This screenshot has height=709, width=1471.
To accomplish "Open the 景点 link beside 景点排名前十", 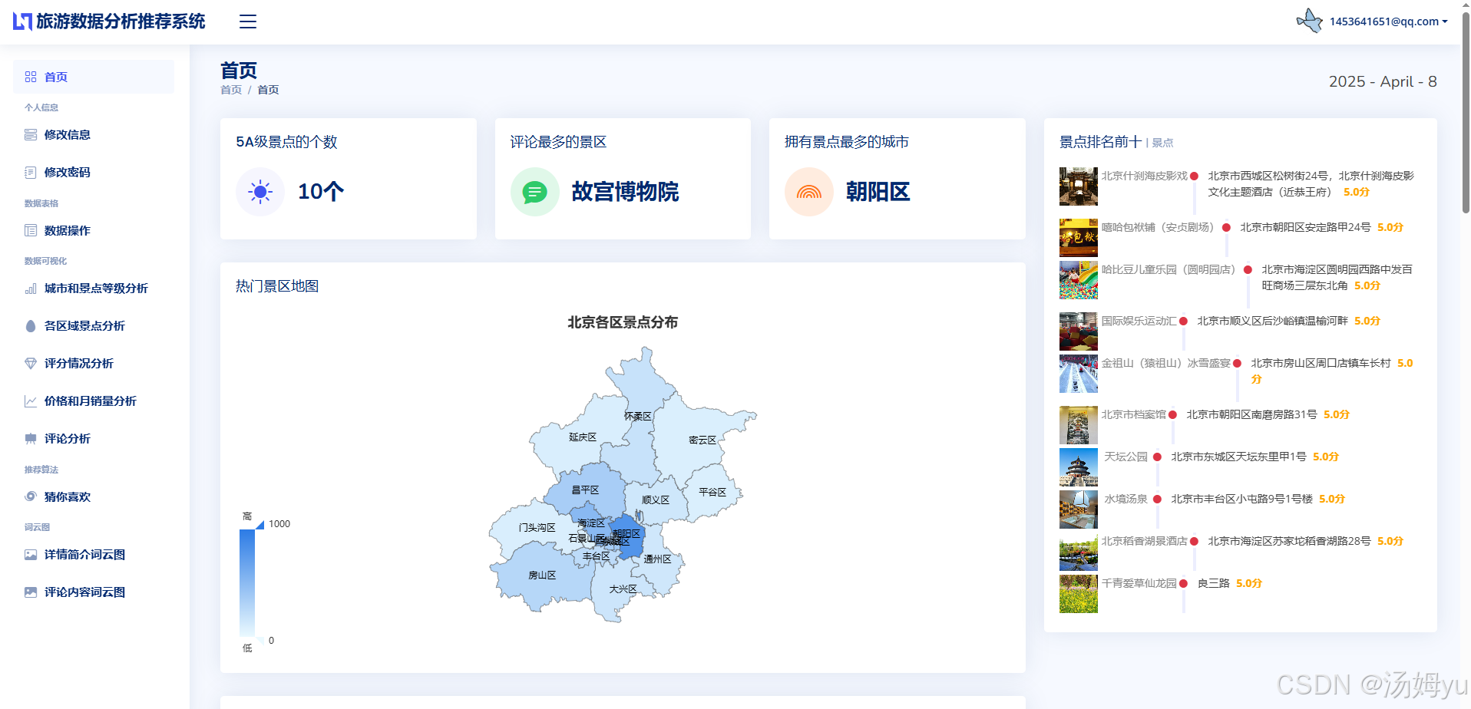I will (x=1162, y=142).
